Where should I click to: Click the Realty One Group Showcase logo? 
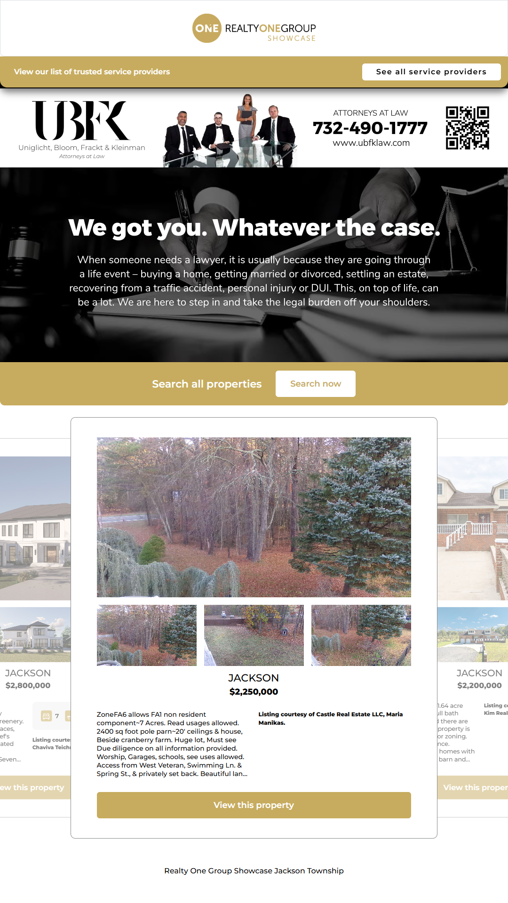[254, 28]
